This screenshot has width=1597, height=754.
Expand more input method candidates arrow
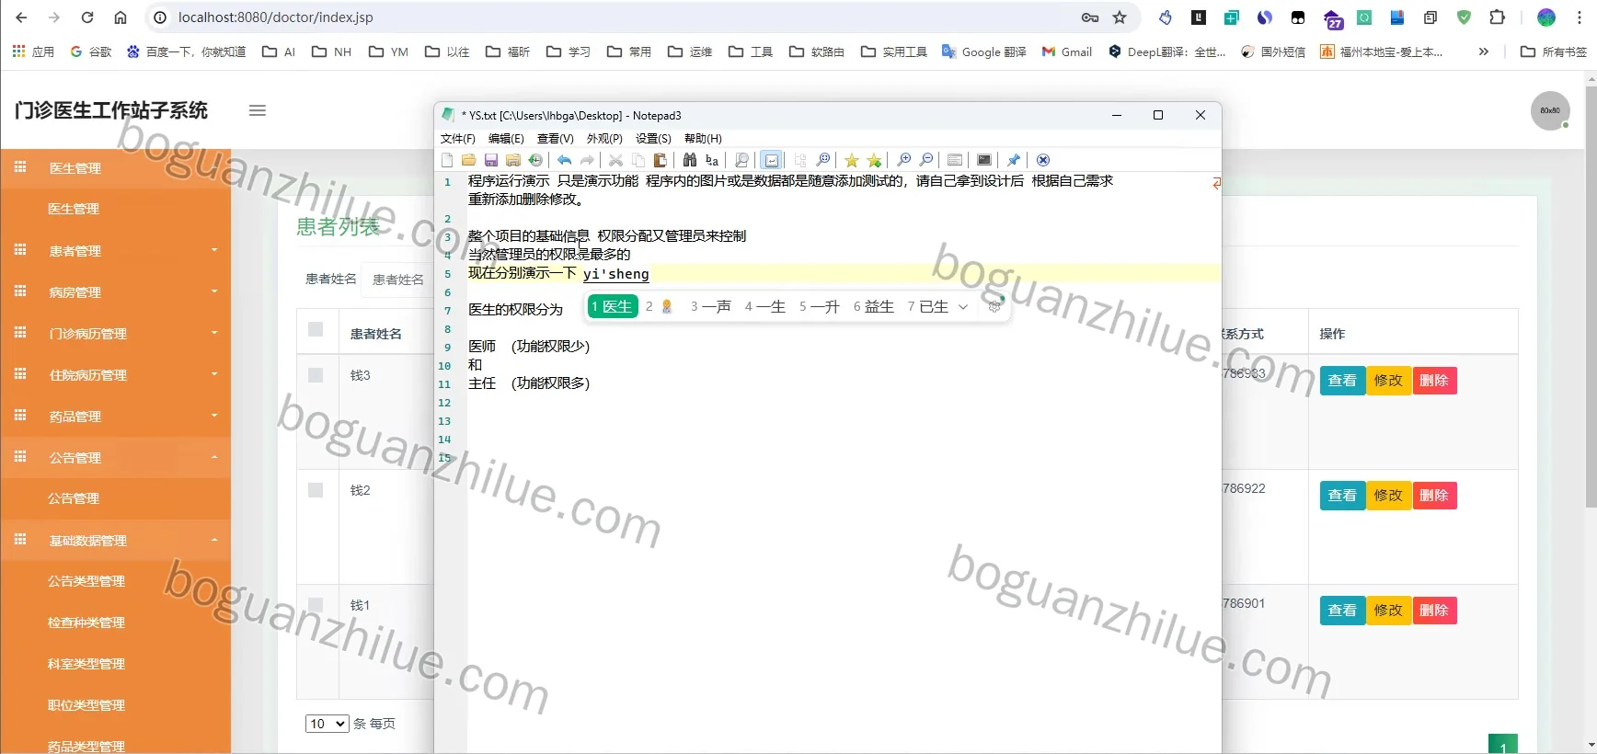963,307
